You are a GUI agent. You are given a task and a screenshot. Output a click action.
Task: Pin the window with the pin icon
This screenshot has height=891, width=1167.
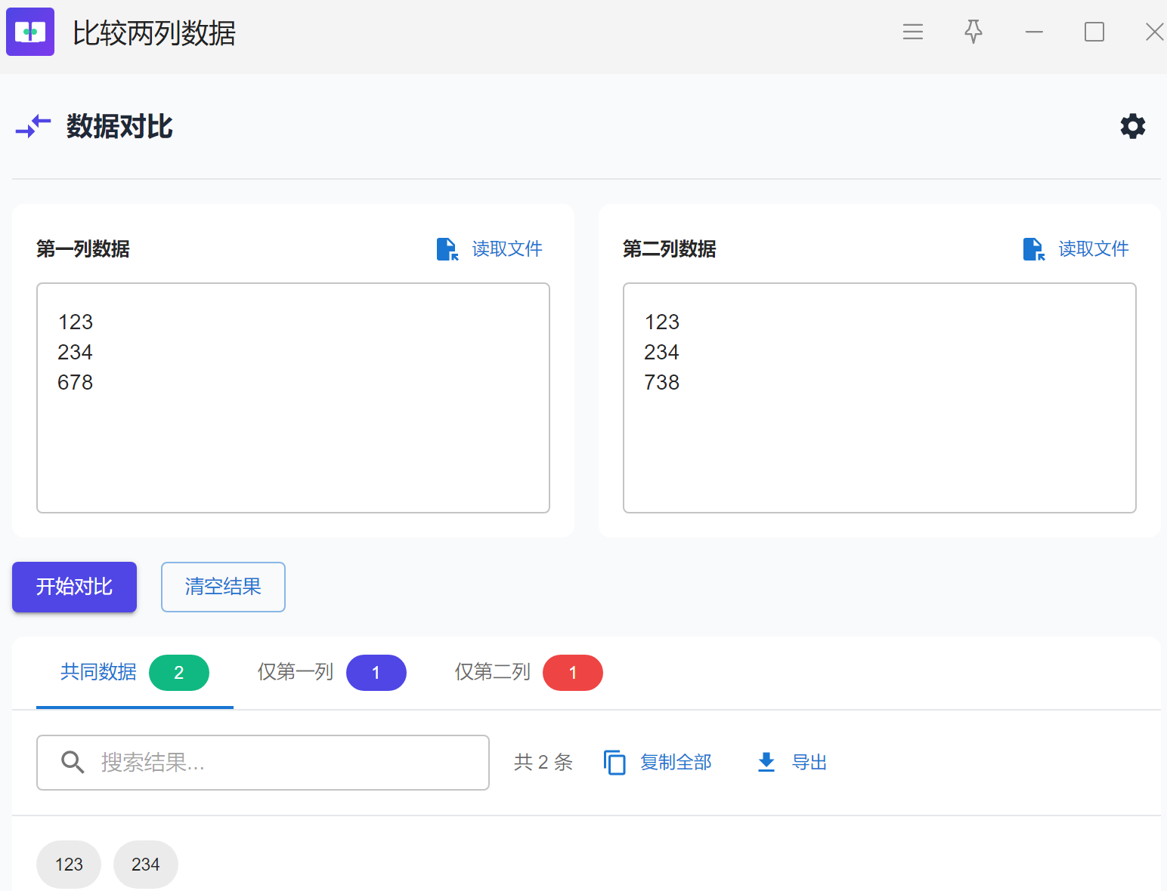click(973, 32)
